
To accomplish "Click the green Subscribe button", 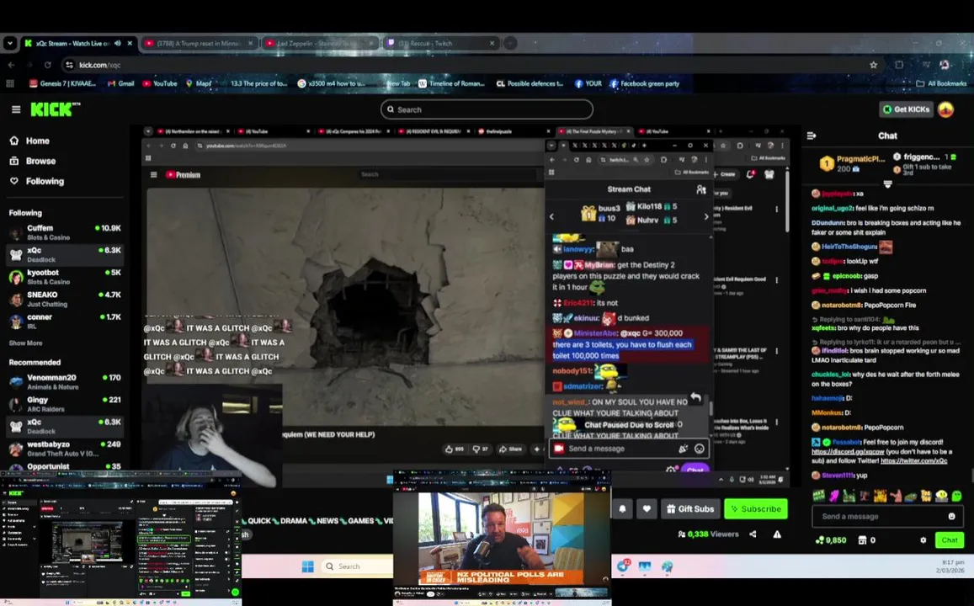I will click(x=755, y=508).
